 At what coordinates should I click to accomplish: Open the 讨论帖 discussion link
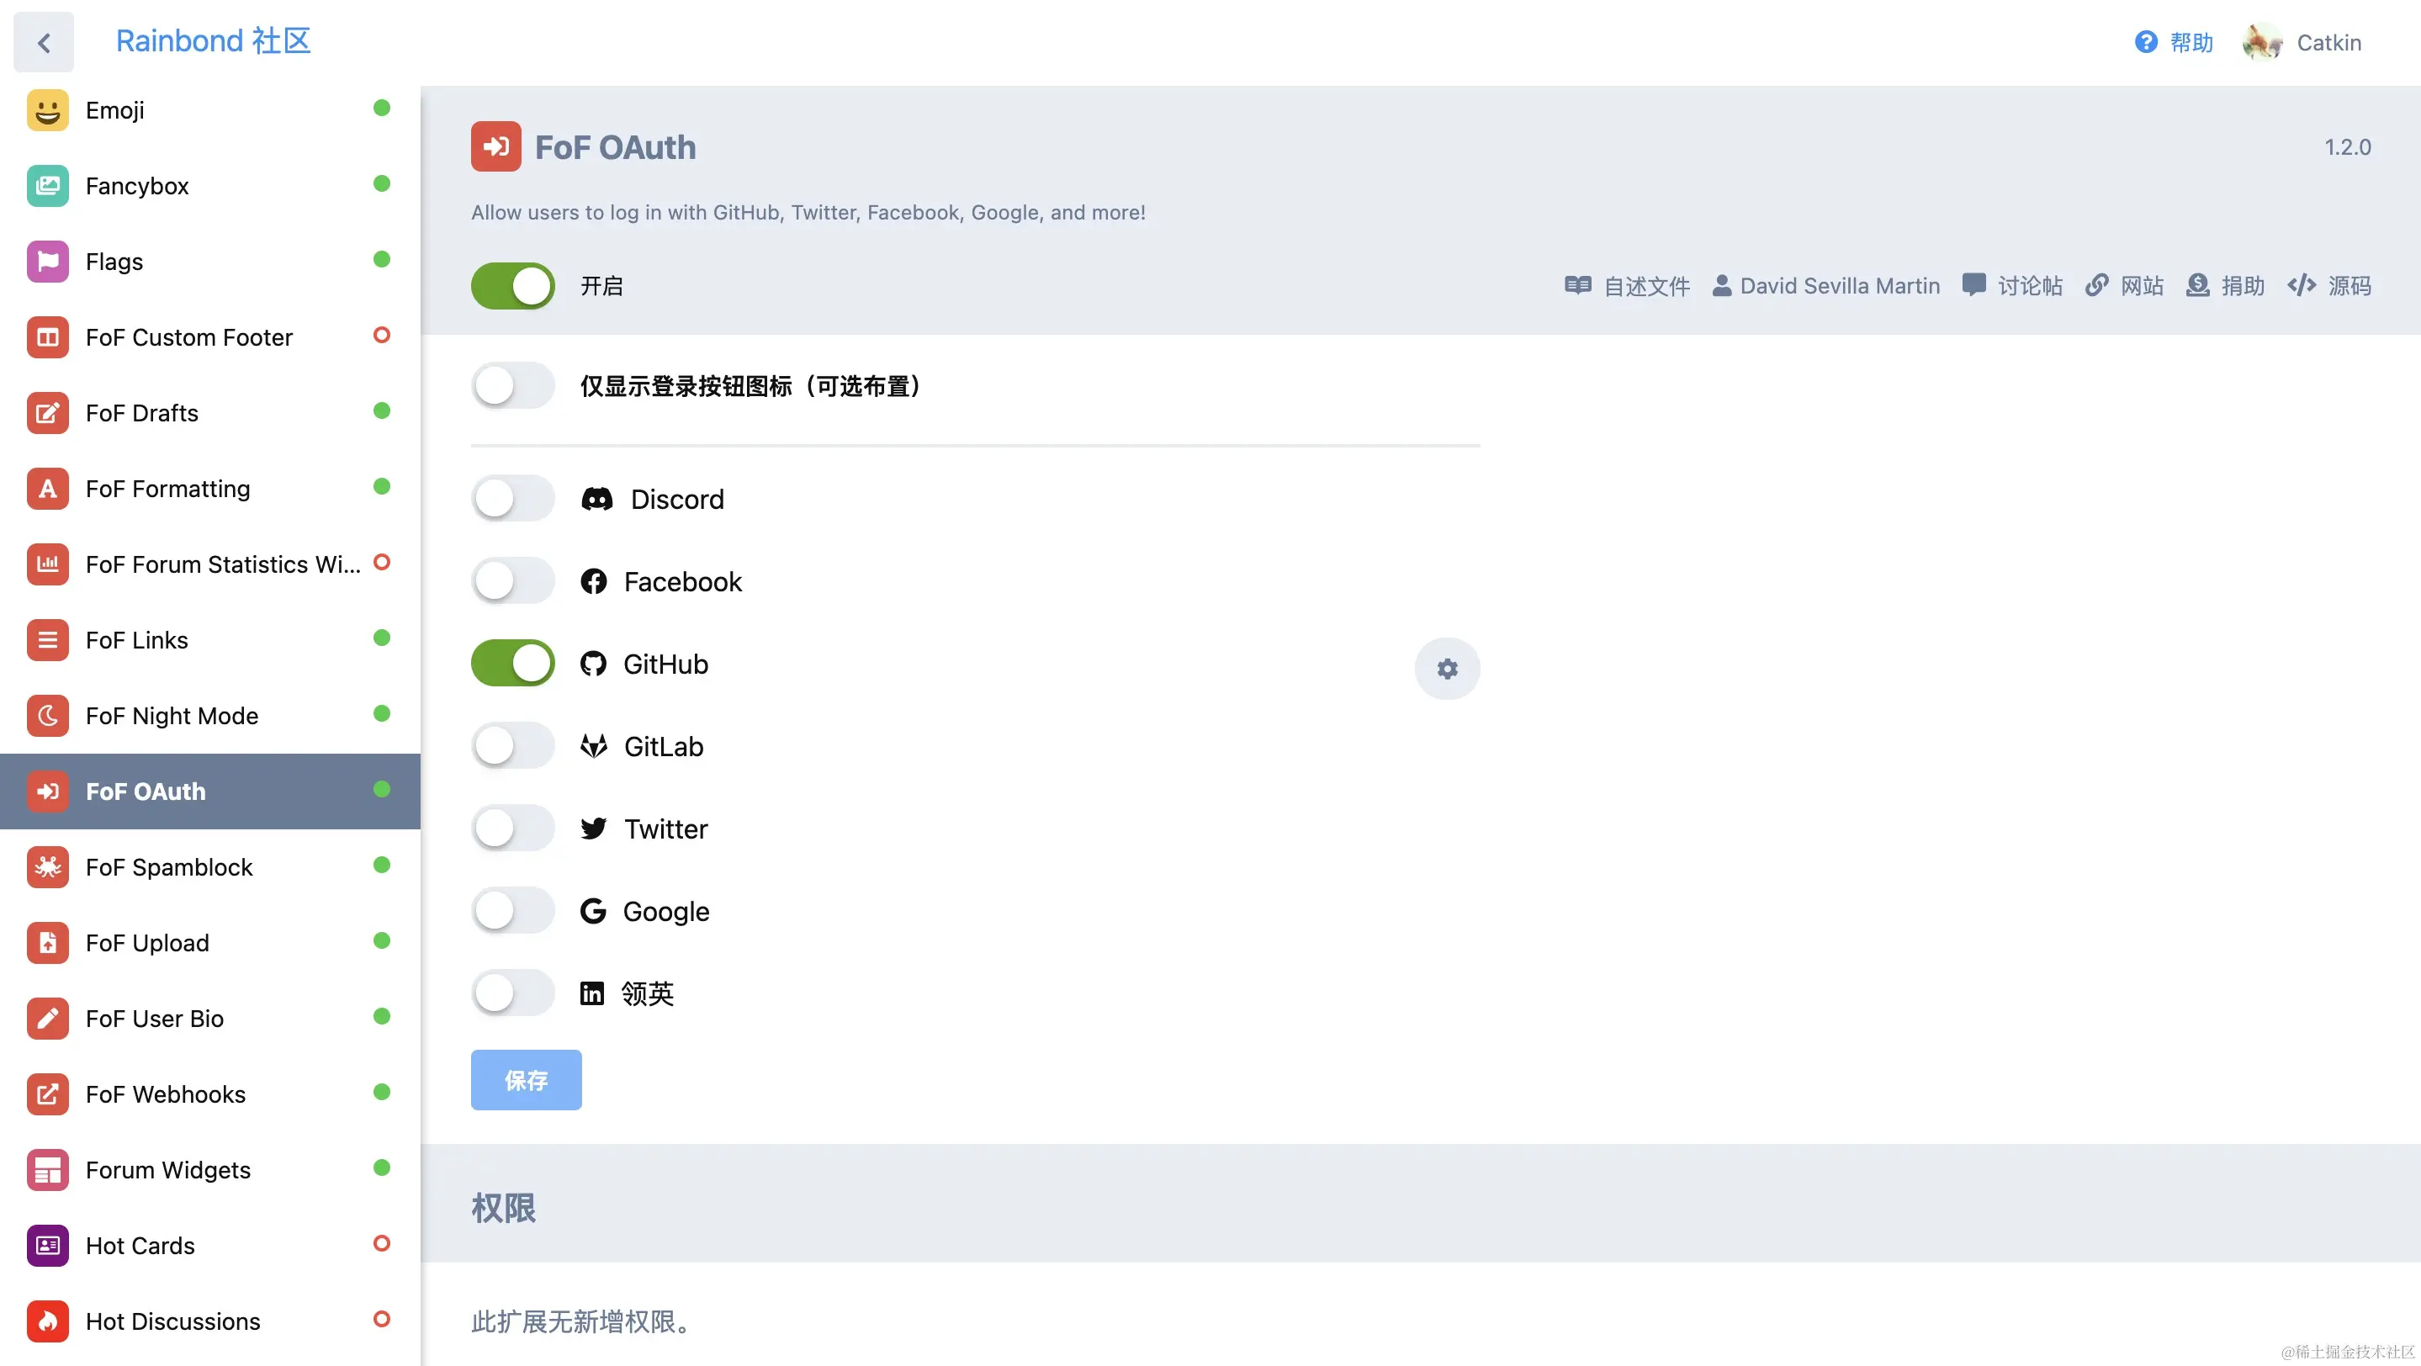2012,286
